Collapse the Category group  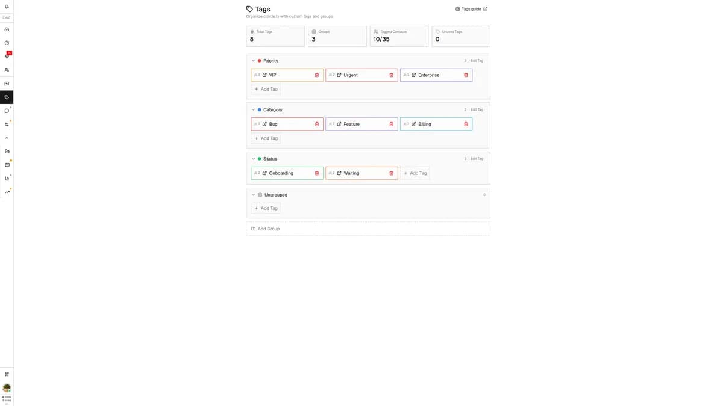click(253, 109)
